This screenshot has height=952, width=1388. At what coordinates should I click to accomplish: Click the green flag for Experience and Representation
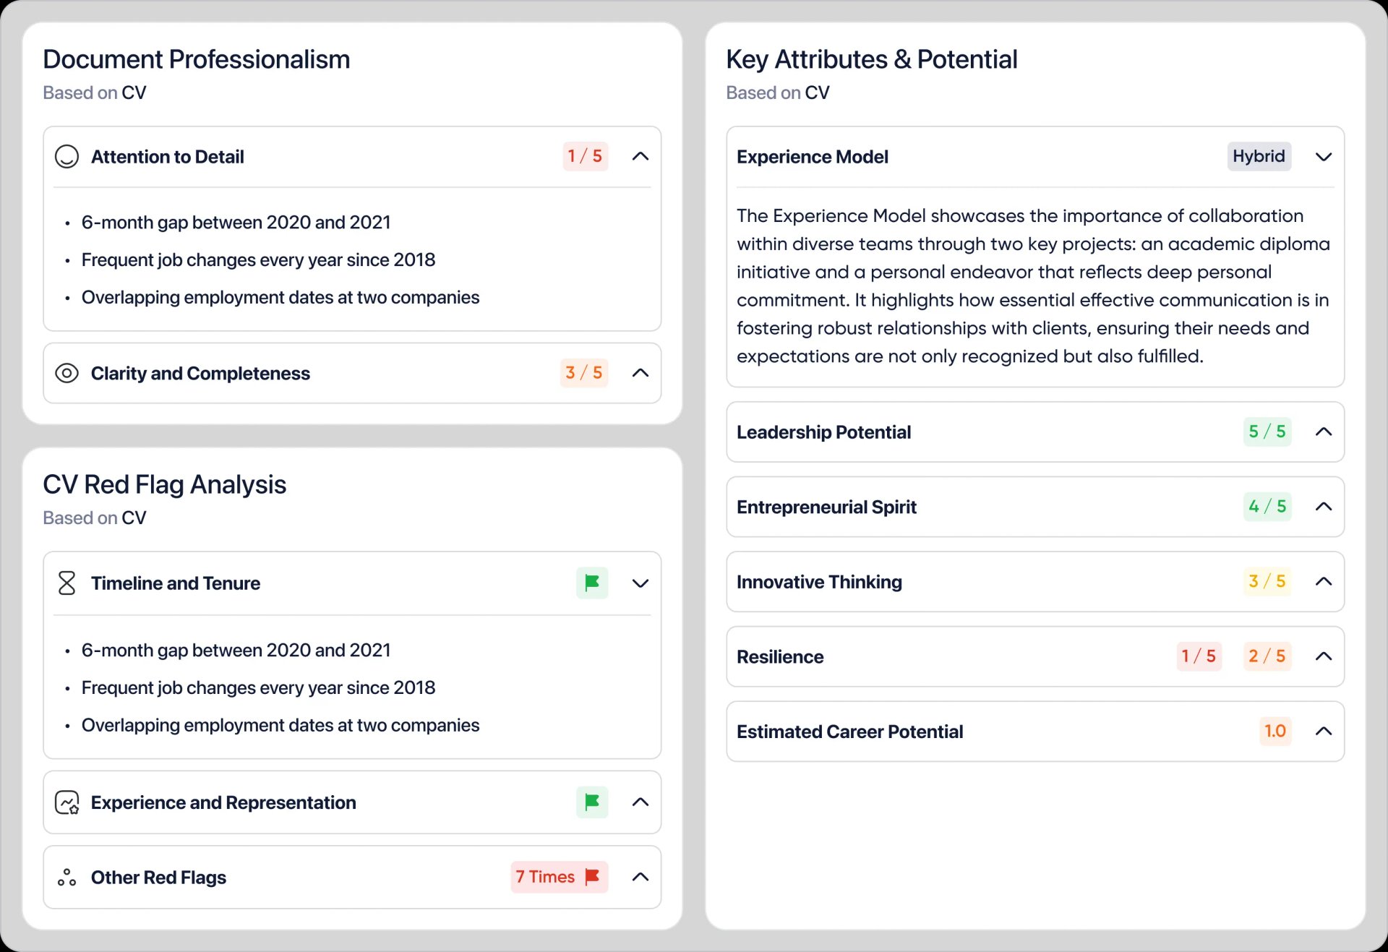click(x=592, y=802)
